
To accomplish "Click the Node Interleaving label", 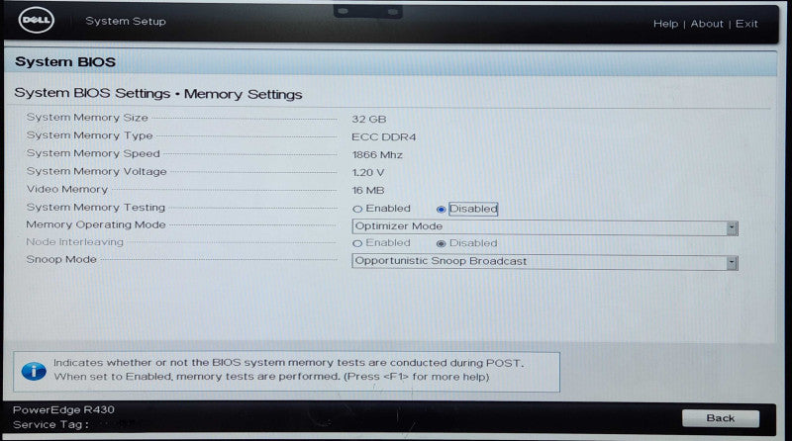I will tap(75, 242).
